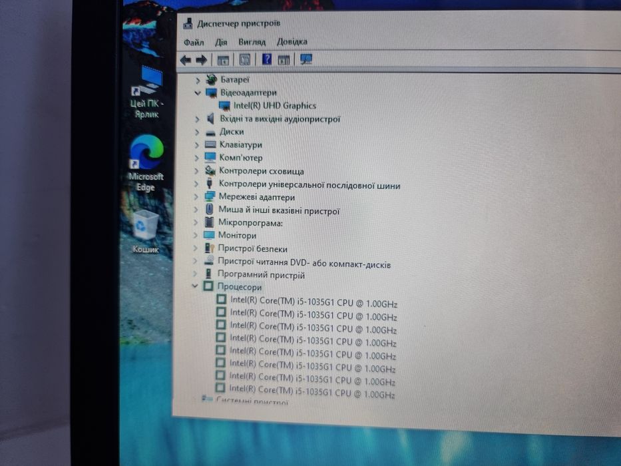The image size is (621, 466).
Task: Select the first i5-1035G1 processor entry
Action: [x=313, y=302]
